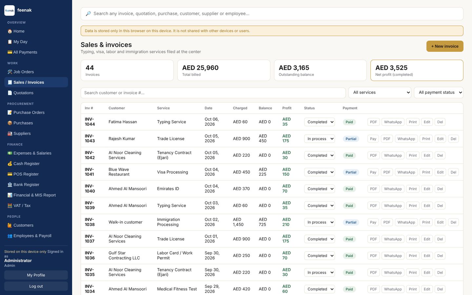Click the Financial & MIS Report chart icon
Screen dimensions: 472x295
(x=10, y=195)
